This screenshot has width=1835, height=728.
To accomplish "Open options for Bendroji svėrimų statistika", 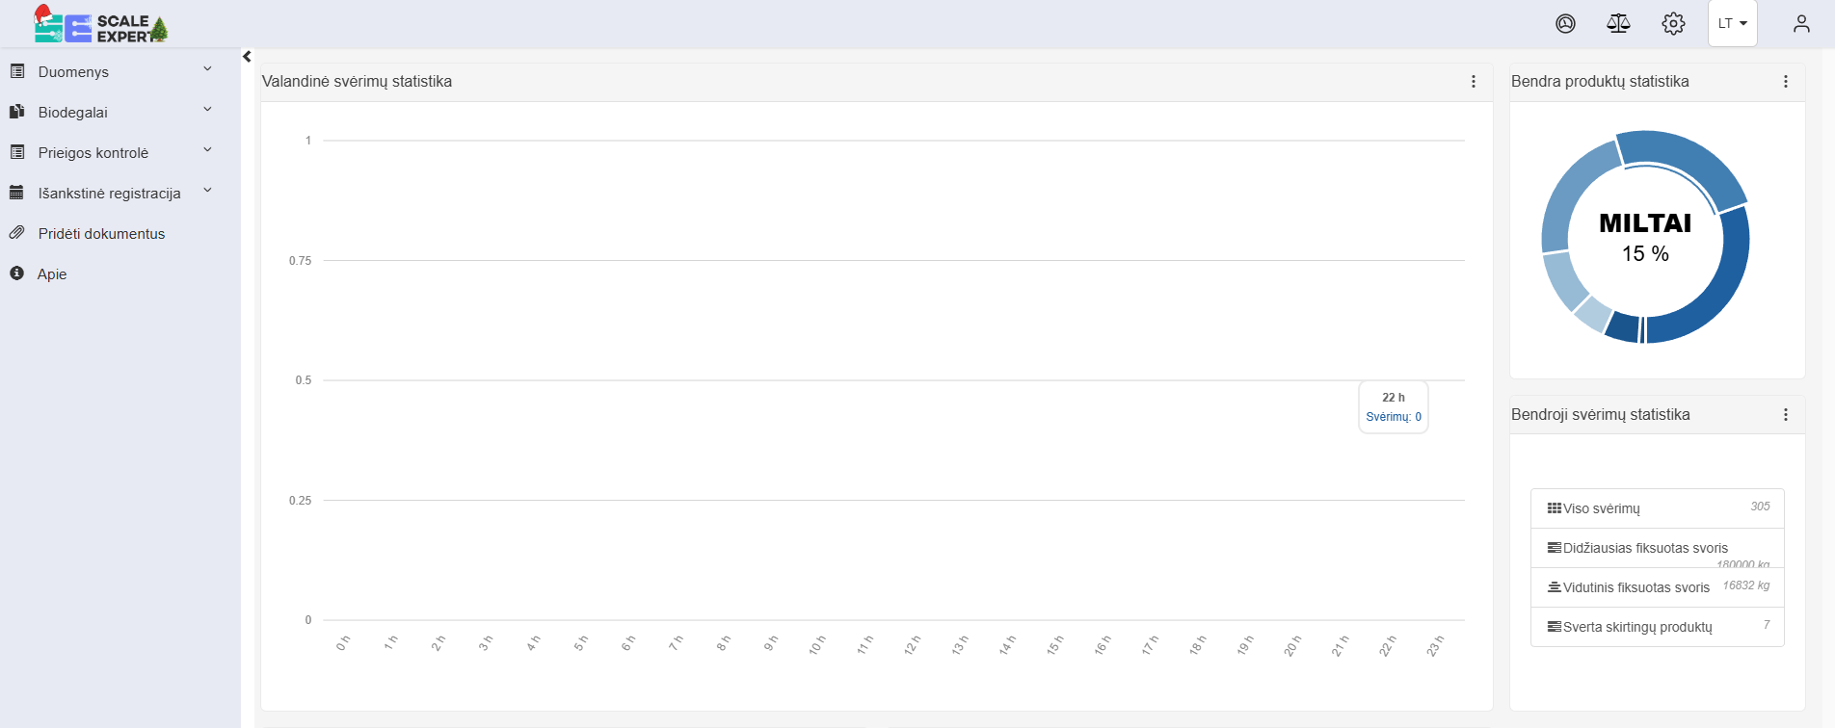I will point(1785,415).
